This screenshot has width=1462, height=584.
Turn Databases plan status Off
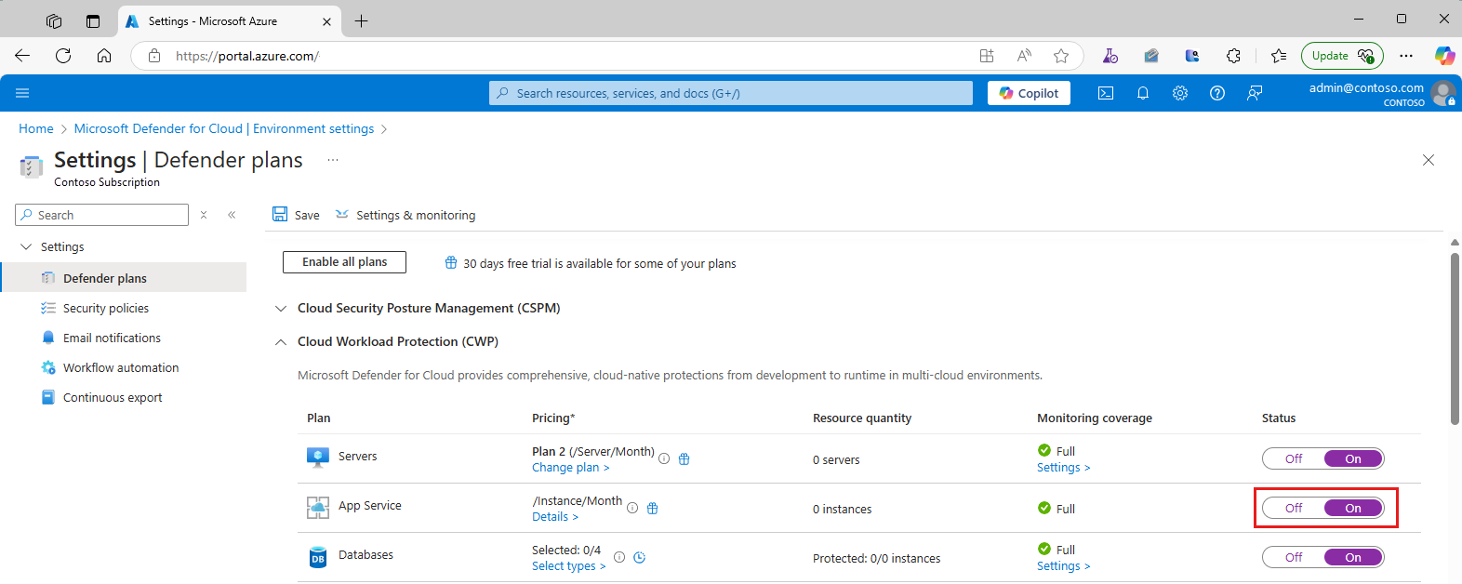1294,557
